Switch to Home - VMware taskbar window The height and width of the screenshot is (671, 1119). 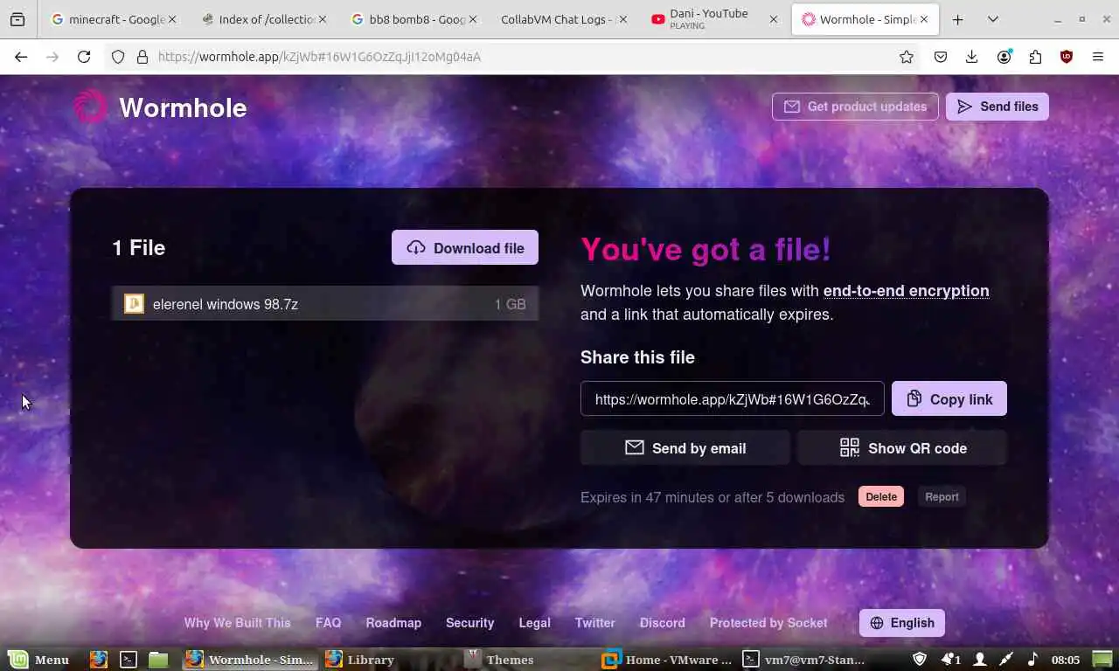pyautogui.click(x=668, y=660)
